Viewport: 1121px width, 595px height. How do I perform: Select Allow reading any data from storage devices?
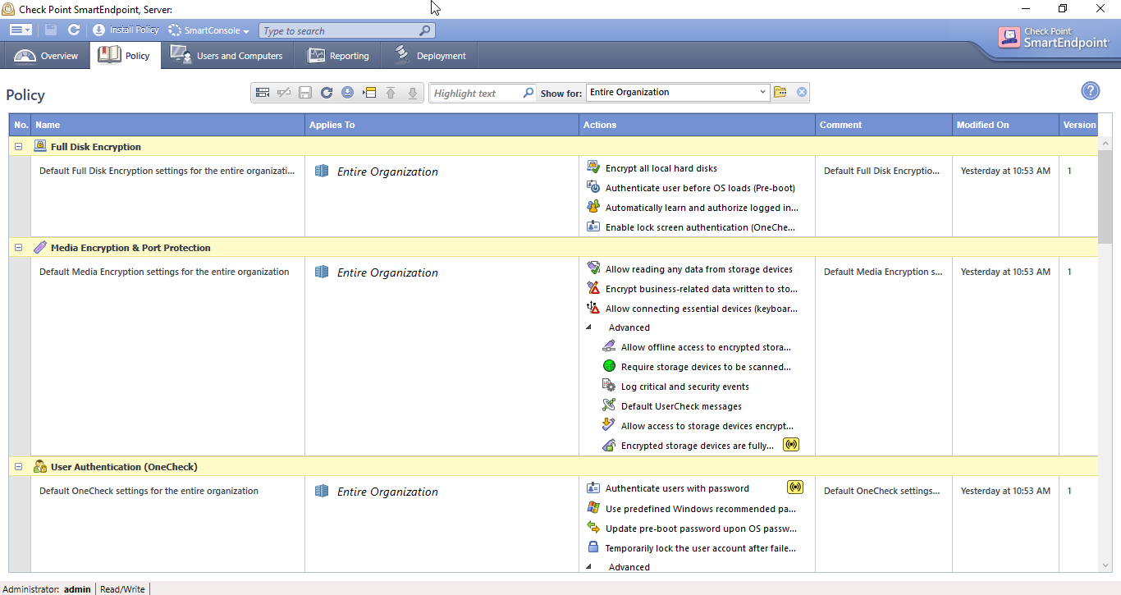[698, 269]
